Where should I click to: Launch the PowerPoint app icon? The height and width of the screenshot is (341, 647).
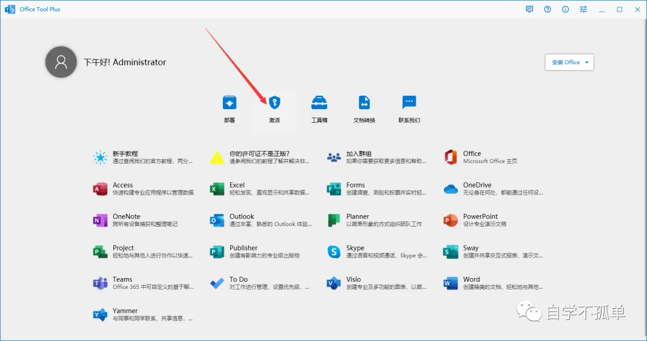(451, 220)
